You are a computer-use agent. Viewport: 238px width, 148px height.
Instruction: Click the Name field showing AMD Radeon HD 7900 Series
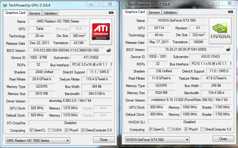click(x=58, y=21)
